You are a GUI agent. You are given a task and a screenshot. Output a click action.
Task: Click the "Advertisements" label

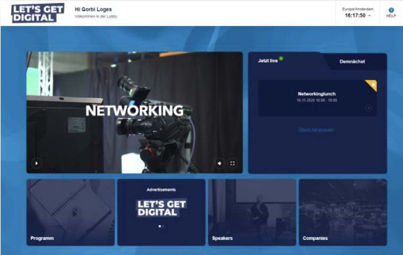[x=161, y=189]
